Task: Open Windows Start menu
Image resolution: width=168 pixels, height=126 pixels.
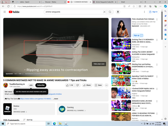Action: pos(3,124)
